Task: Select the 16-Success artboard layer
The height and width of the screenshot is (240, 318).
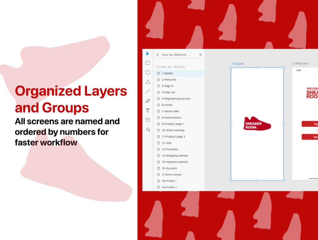Action: pyautogui.click(x=179, y=168)
